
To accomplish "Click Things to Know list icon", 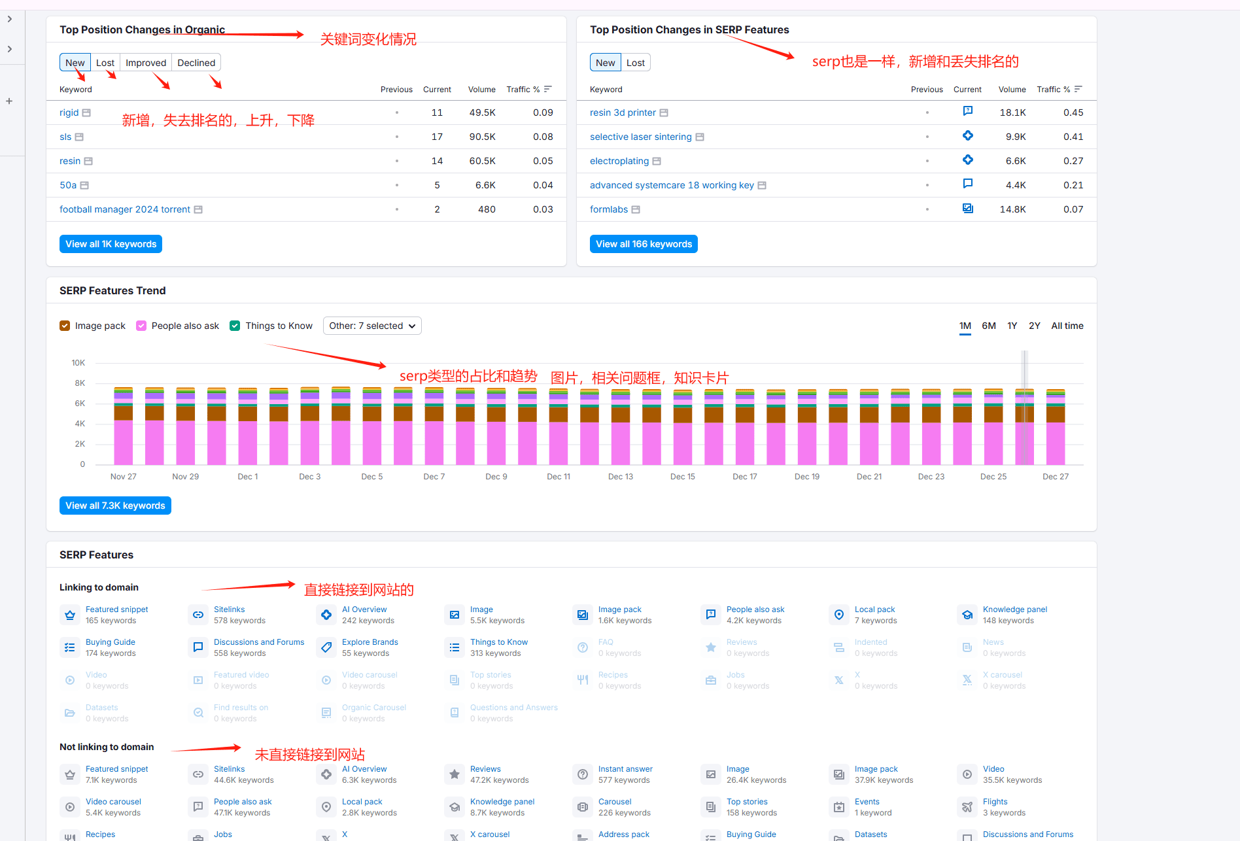I will tap(455, 647).
